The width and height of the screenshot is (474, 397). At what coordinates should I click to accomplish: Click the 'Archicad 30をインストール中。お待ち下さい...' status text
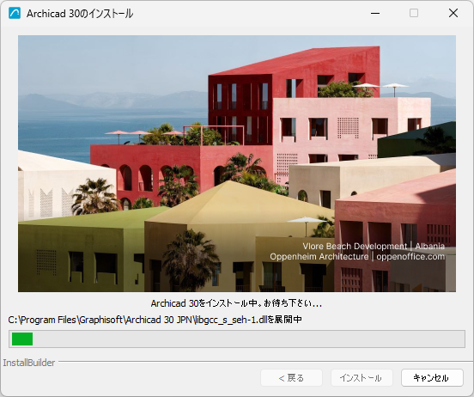point(236,303)
